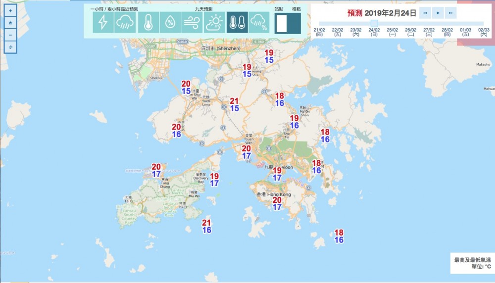The image size is (495, 283).
Task: Select the single thermometer temperature forecast
Action: (148, 22)
